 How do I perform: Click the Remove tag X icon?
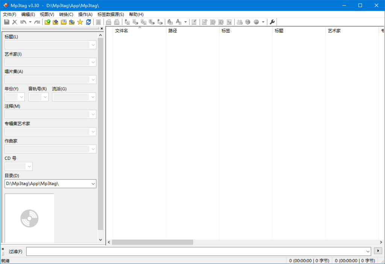pos(15,22)
